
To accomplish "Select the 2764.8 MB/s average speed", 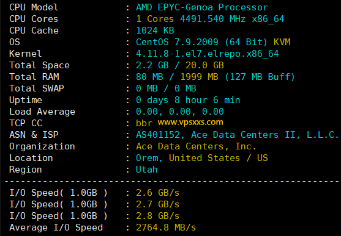I will pyautogui.click(x=166, y=227).
